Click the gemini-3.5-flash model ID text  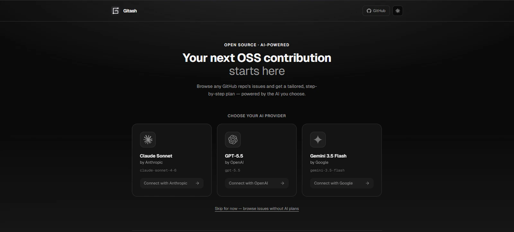tap(327, 170)
